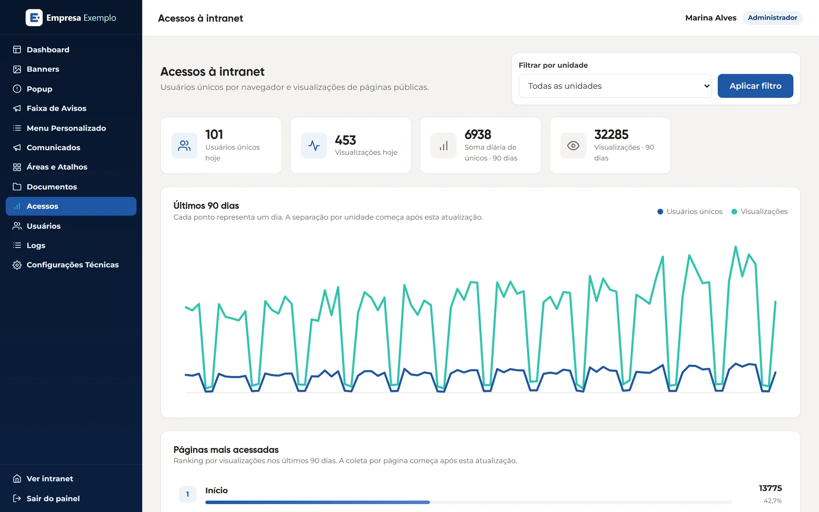Click the Filtrar por unidade label
This screenshot has width=819, height=512.
pos(553,65)
